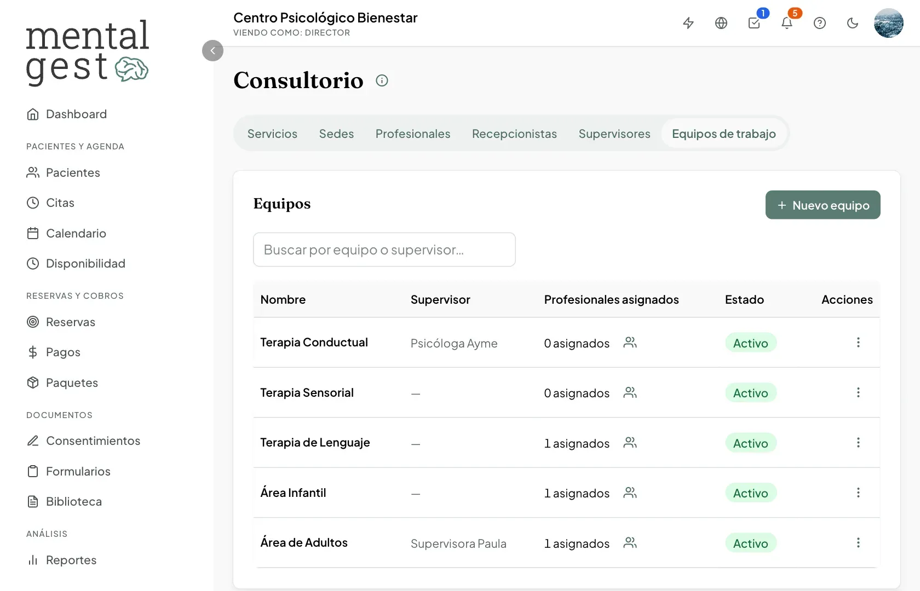The image size is (920, 591).
Task: Open Reservas in the sidebar
Action: tap(61, 322)
